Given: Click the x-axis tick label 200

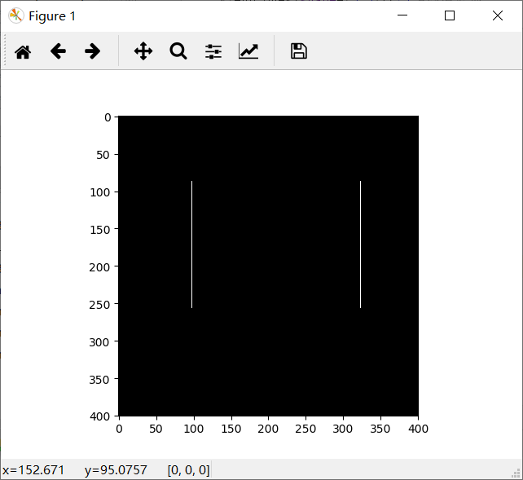Looking at the screenshot, I should 268,429.
